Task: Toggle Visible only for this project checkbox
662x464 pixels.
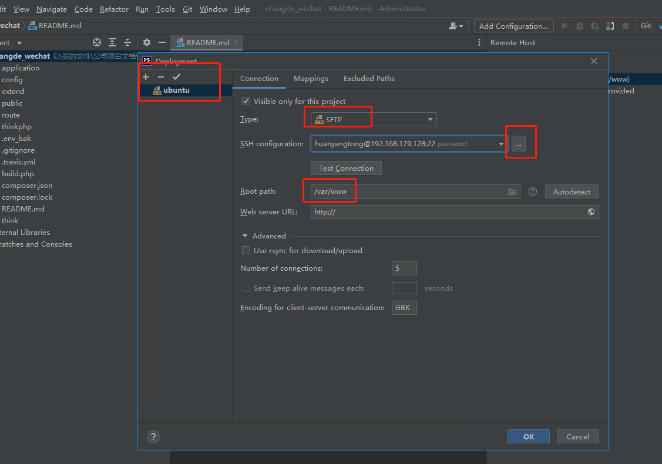Action: click(246, 102)
